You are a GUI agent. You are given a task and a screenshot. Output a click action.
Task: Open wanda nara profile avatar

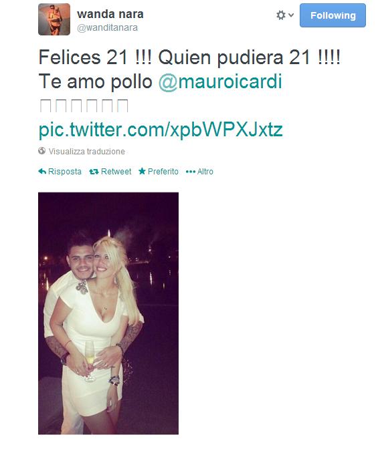54,19
